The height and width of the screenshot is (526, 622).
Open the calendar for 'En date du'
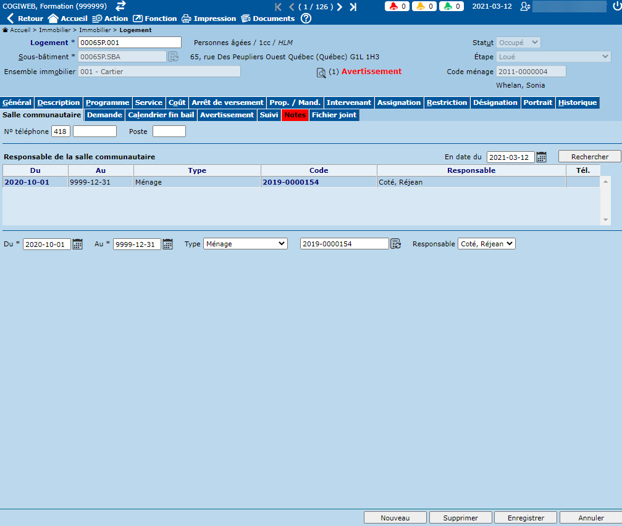pyautogui.click(x=541, y=157)
